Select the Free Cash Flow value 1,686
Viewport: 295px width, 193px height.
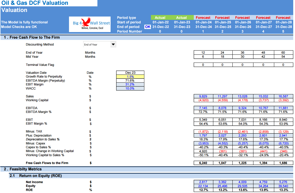coord(284,163)
